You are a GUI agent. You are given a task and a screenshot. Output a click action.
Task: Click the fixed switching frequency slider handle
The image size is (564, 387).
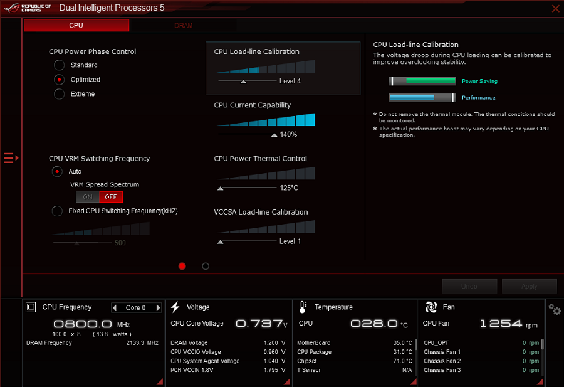coord(76,244)
